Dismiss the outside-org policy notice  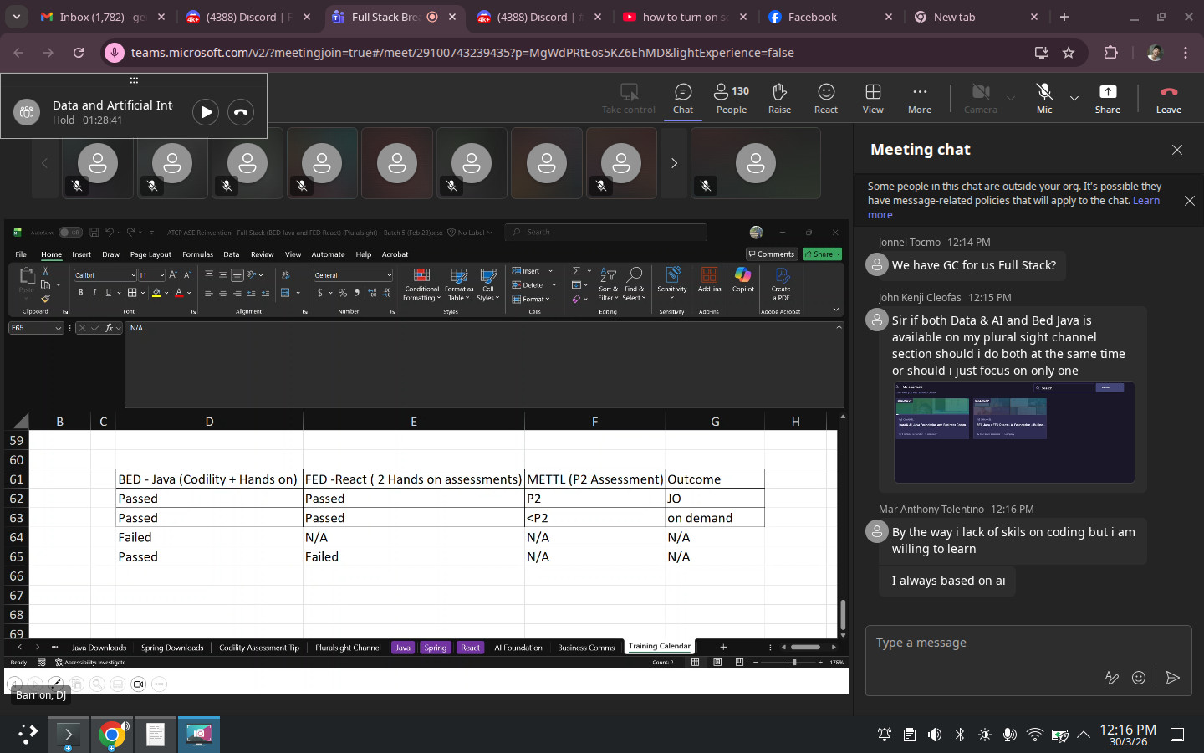(1190, 201)
